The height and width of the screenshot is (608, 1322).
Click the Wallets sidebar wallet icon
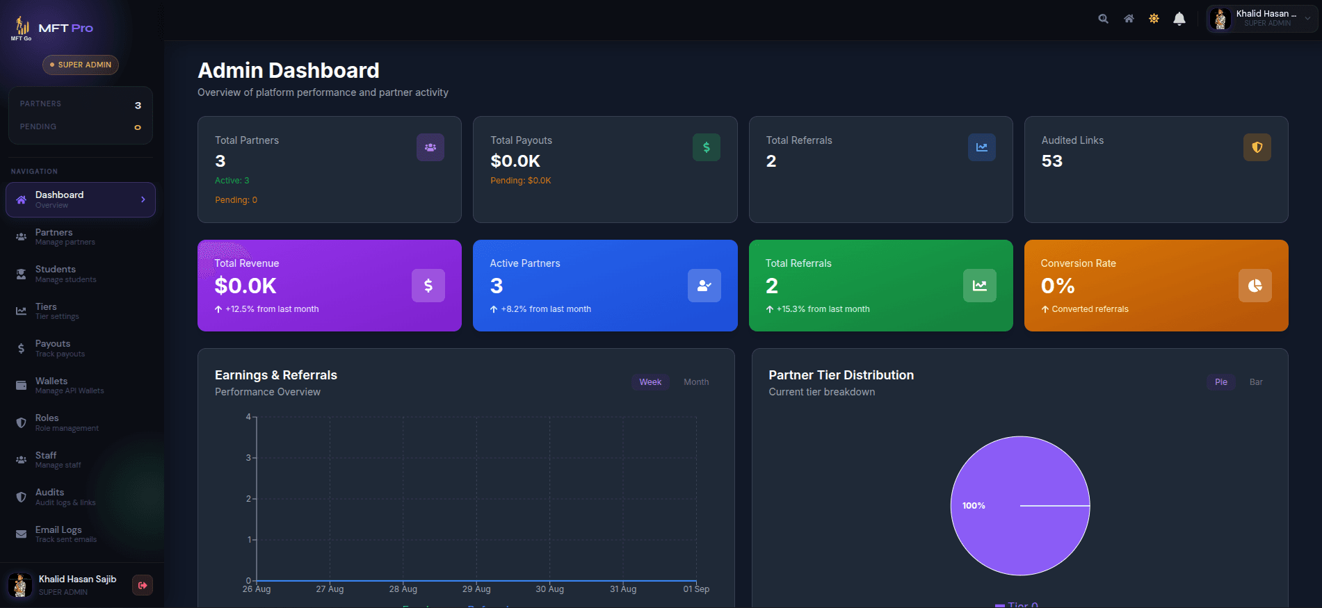tap(21, 386)
